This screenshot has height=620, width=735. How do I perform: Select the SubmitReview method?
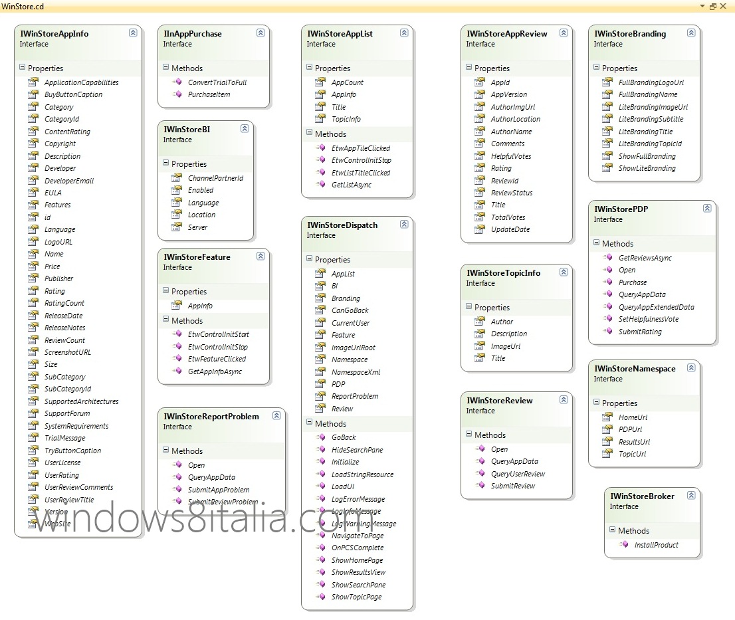(x=513, y=486)
